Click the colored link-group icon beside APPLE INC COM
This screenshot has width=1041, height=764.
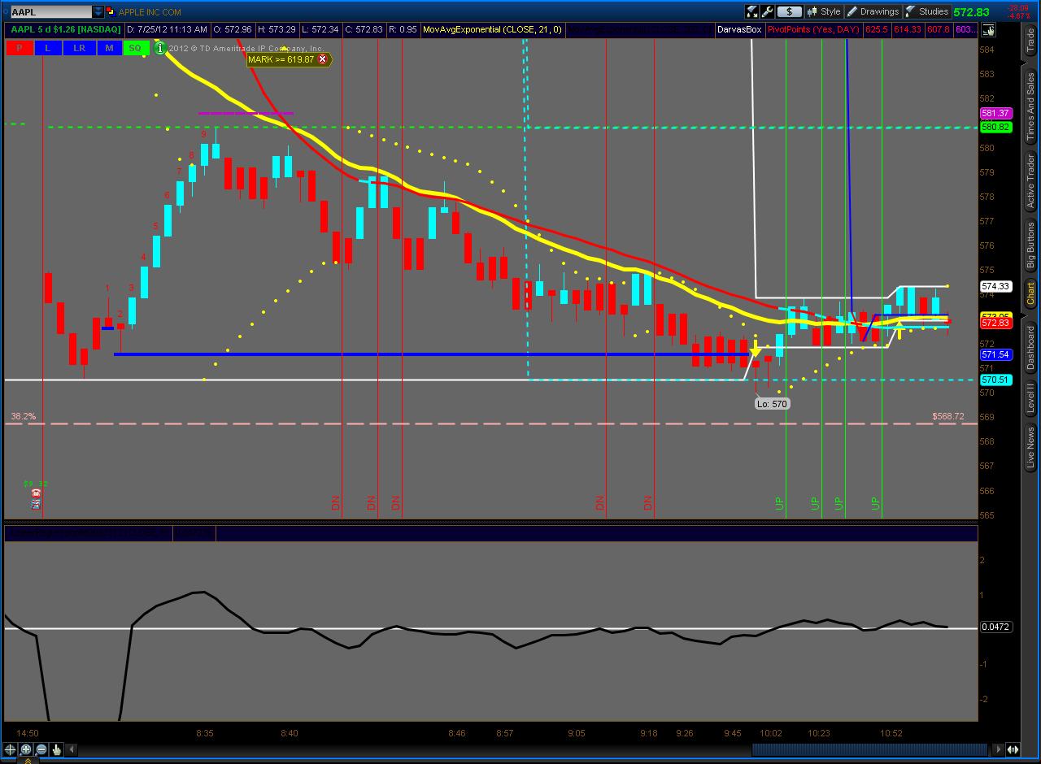pyautogui.click(x=111, y=11)
